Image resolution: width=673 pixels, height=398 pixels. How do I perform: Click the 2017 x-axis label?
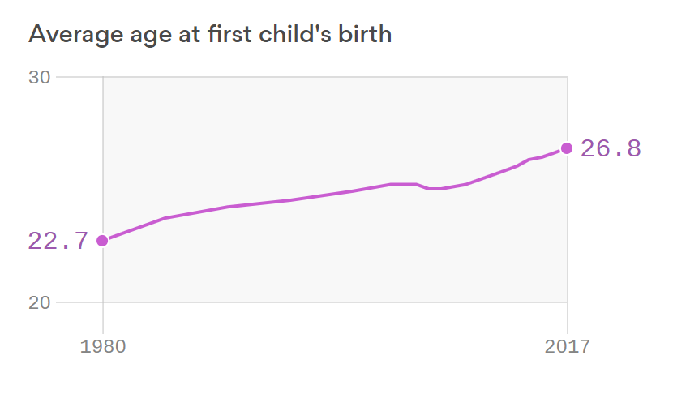(x=567, y=346)
